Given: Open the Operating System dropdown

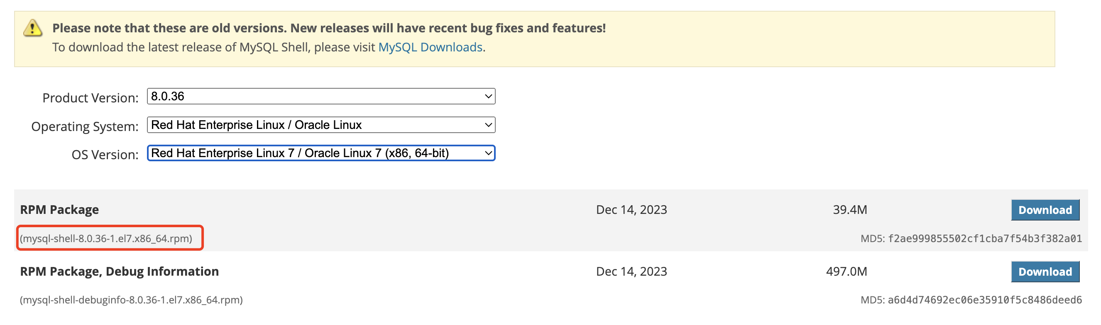Looking at the screenshot, I should pos(321,125).
